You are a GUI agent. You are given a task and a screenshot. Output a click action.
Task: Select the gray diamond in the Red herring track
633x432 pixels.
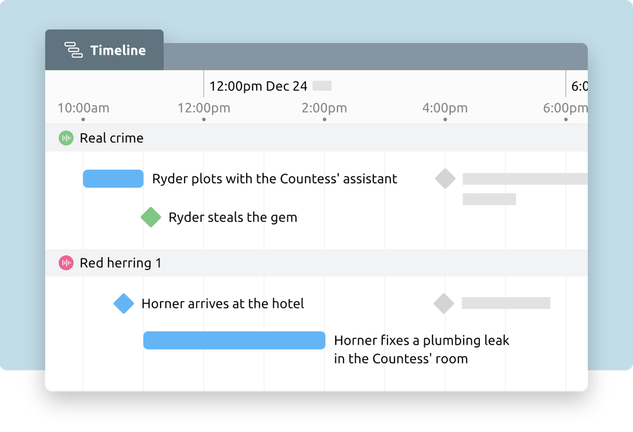(444, 304)
